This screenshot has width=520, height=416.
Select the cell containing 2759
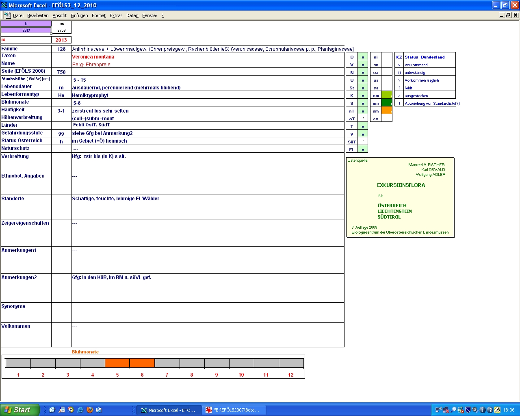pyautogui.click(x=61, y=30)
